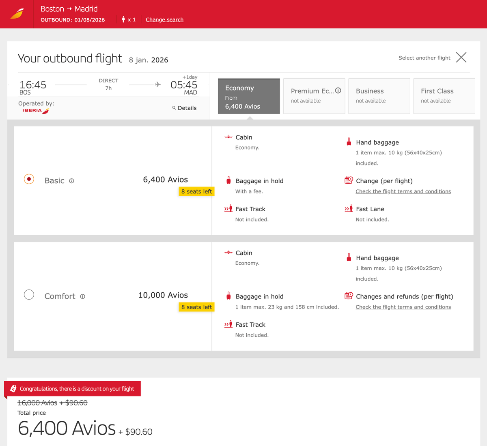487x446 pixels.
Task: Click Select another flight
Action: point(424,58)
